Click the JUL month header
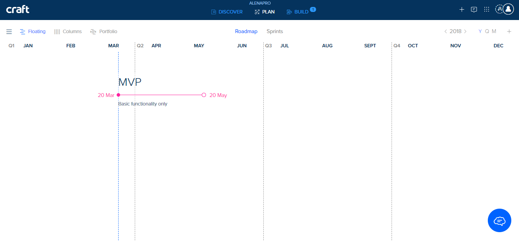The width and height of the screenshot is (519, 241). (285, 46)
